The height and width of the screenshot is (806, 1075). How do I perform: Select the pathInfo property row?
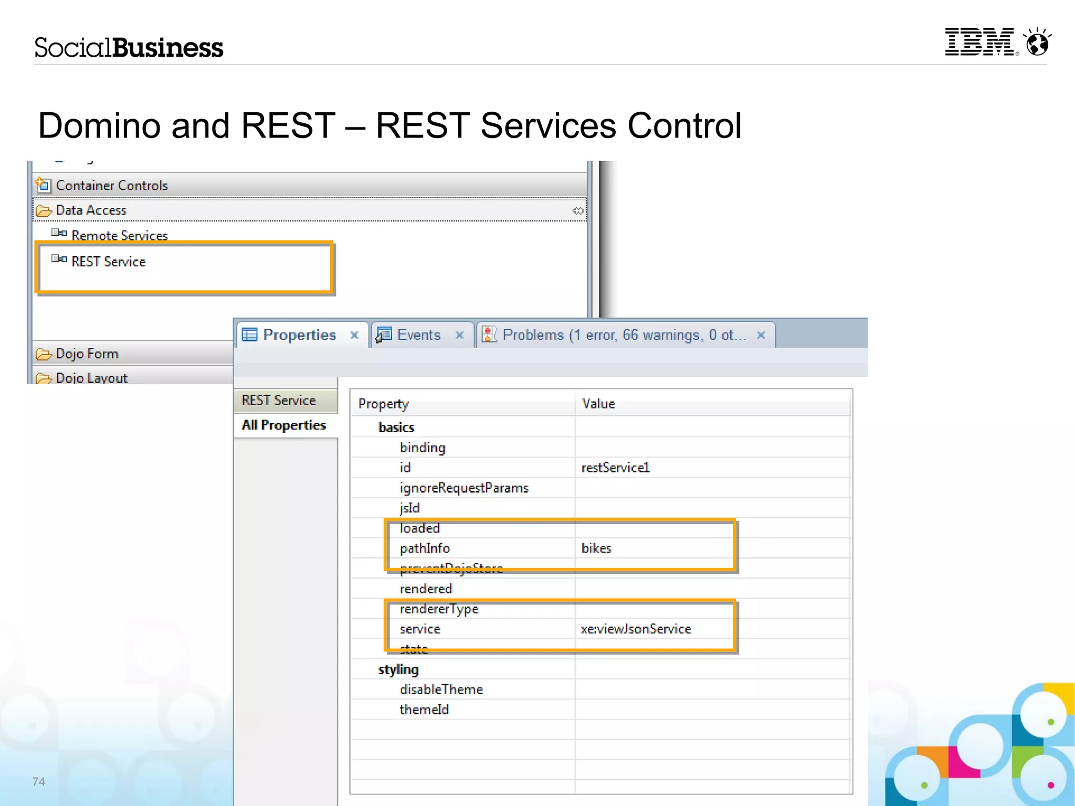(600, 548)
